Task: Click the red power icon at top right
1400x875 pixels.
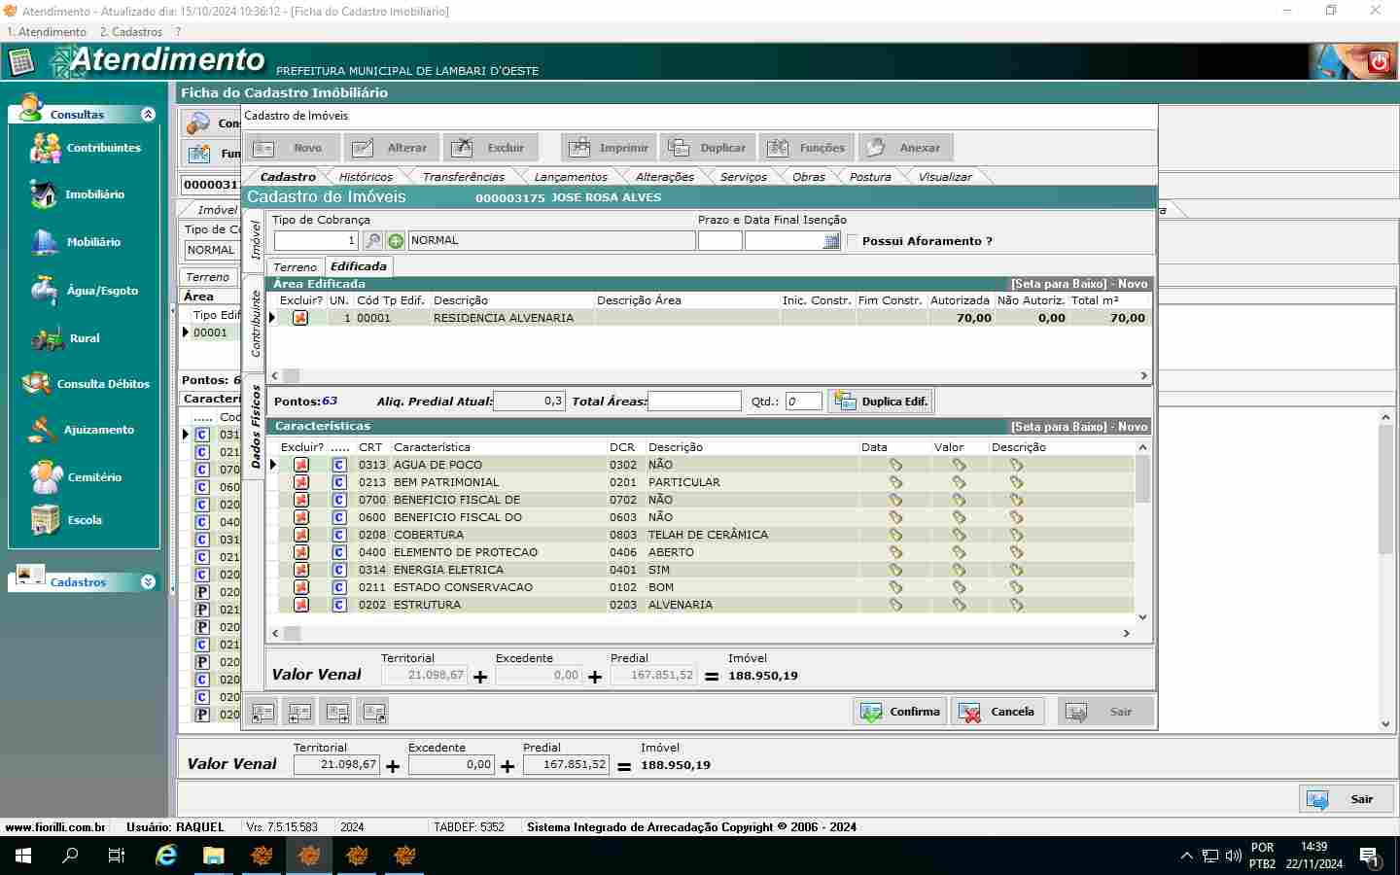Action: [1378, 62]
